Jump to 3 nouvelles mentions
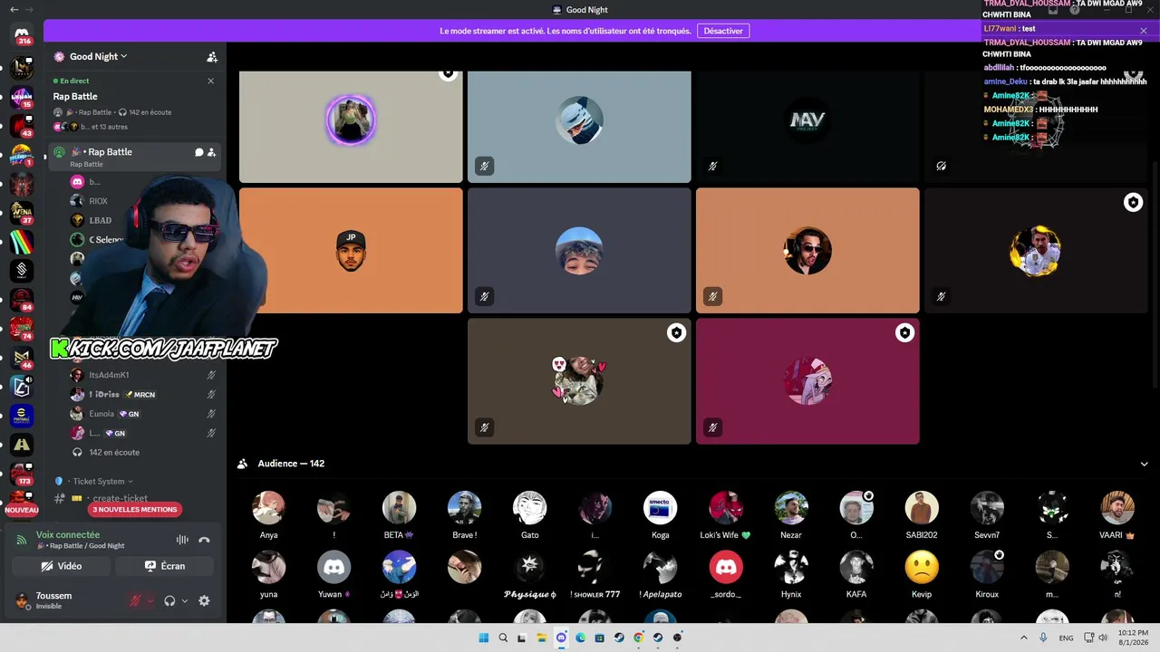This screenshot has width=1160, height=652. (x=135, y=510)
